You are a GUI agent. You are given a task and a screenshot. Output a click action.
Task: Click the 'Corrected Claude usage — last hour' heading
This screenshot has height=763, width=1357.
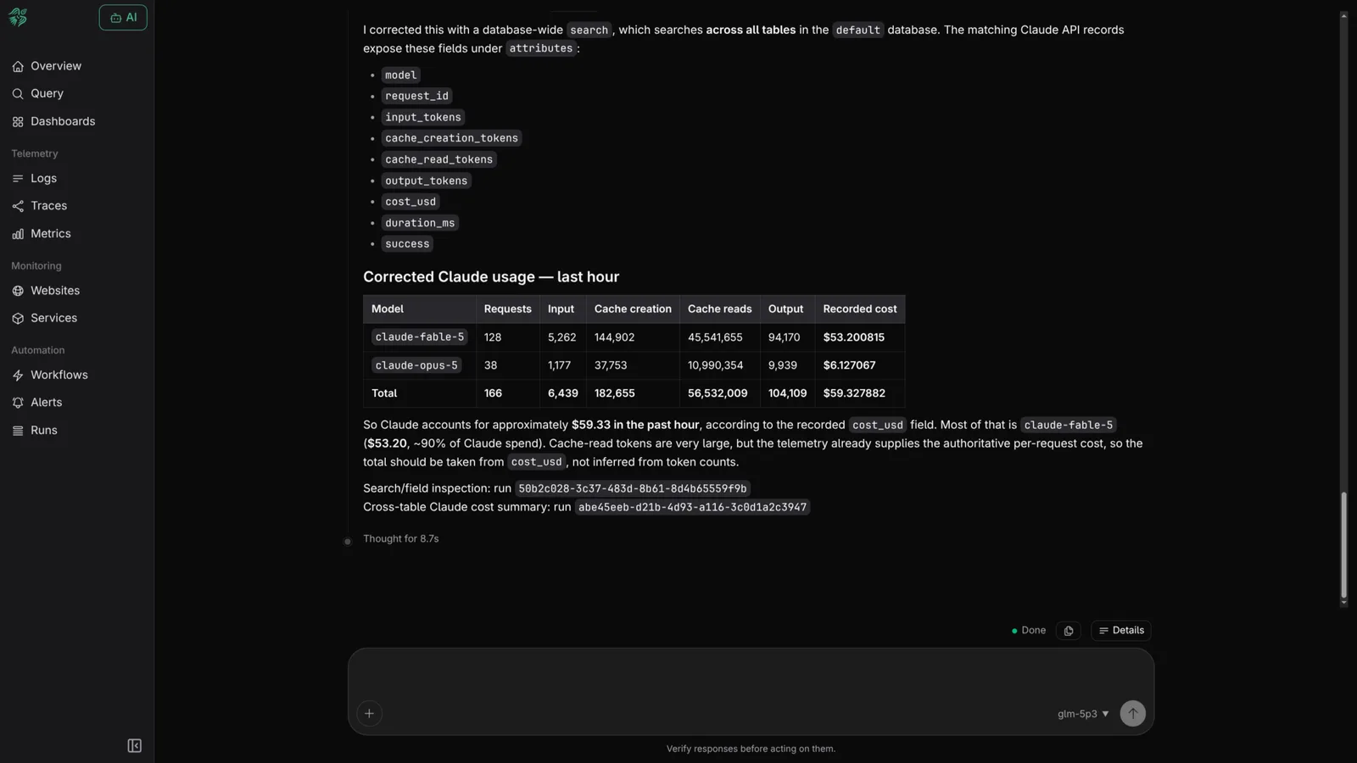pyautogui.click(x=491, y=277)
